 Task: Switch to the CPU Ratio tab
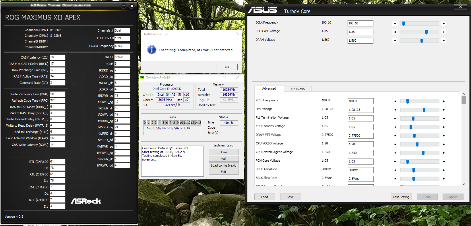(297, 89)
